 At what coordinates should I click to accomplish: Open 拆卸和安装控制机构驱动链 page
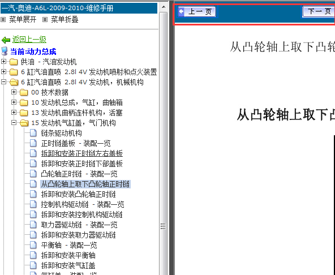[82, 215]
